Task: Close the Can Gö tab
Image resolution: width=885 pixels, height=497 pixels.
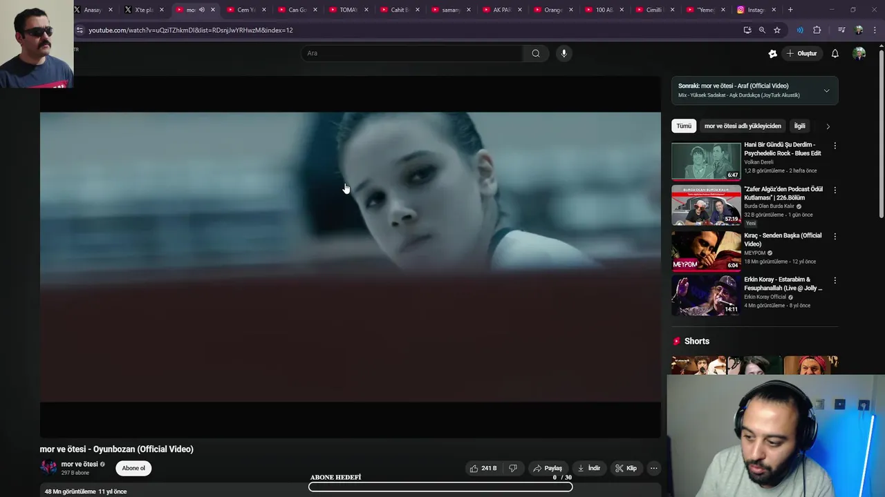Action: pos(315,10)
